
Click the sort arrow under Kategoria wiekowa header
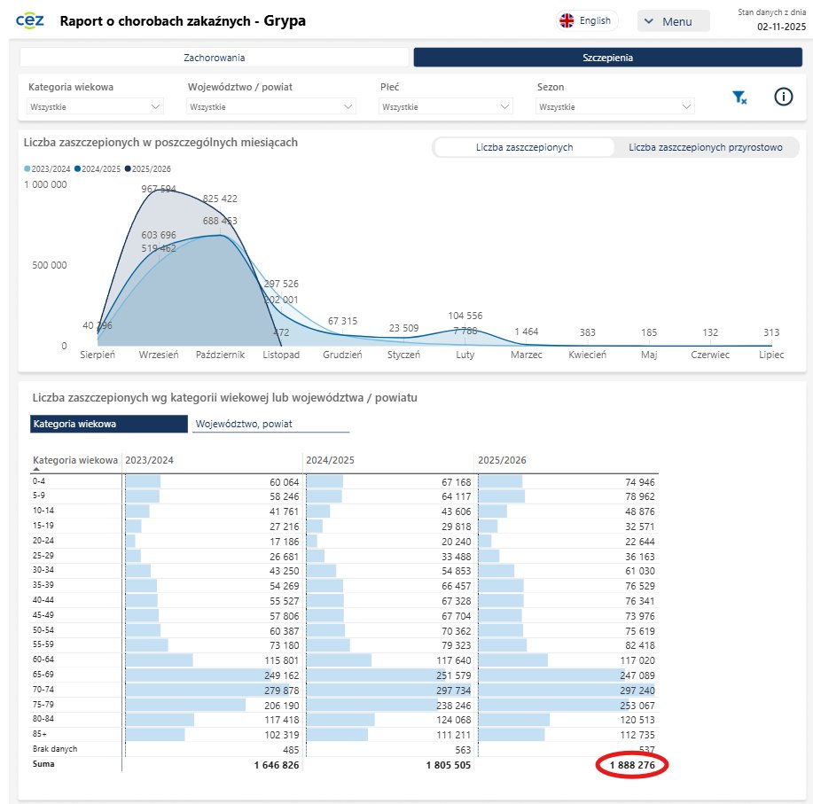click(35, 469)
